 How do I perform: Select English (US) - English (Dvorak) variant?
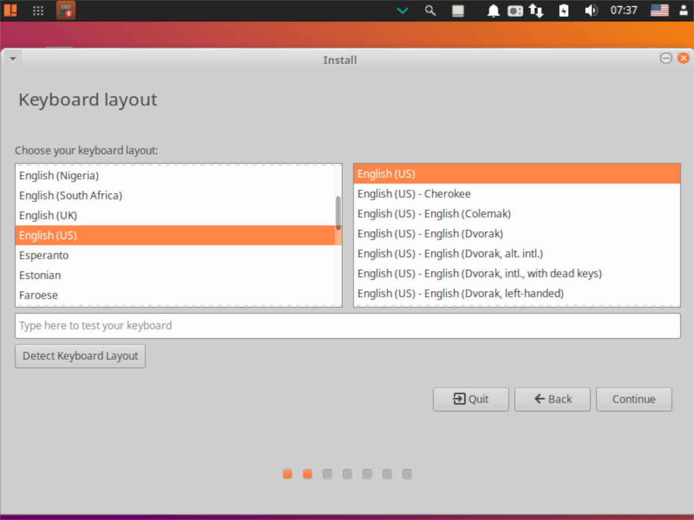tap(516, 233)
